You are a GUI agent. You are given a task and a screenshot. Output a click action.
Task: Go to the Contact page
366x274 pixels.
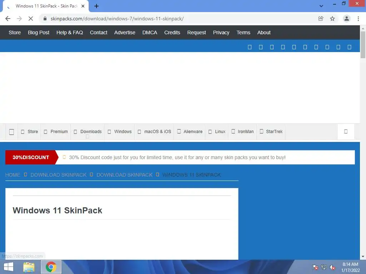click(x=99, y=32)
